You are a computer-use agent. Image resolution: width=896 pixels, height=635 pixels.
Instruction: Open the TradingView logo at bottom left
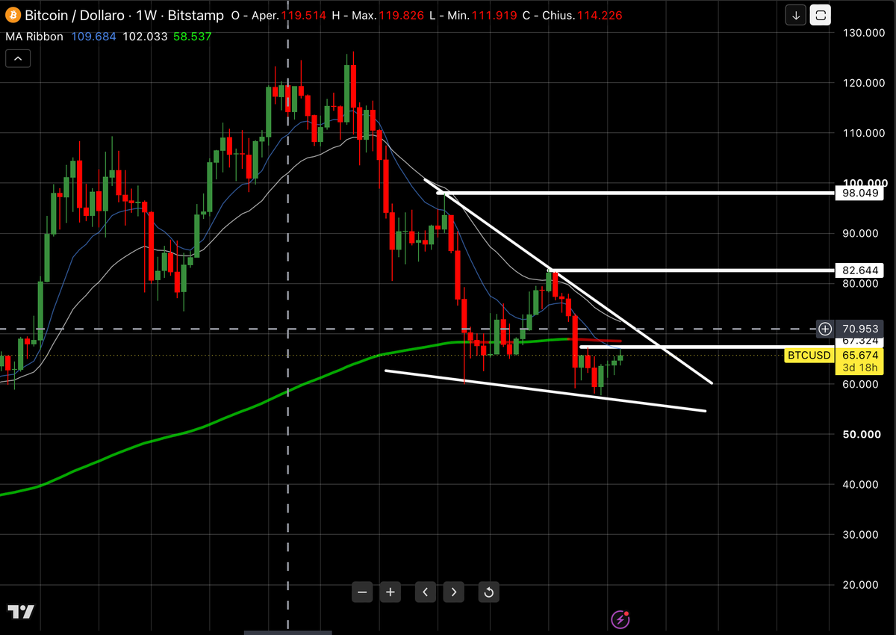pyautogui.click(x=21, y=612)
